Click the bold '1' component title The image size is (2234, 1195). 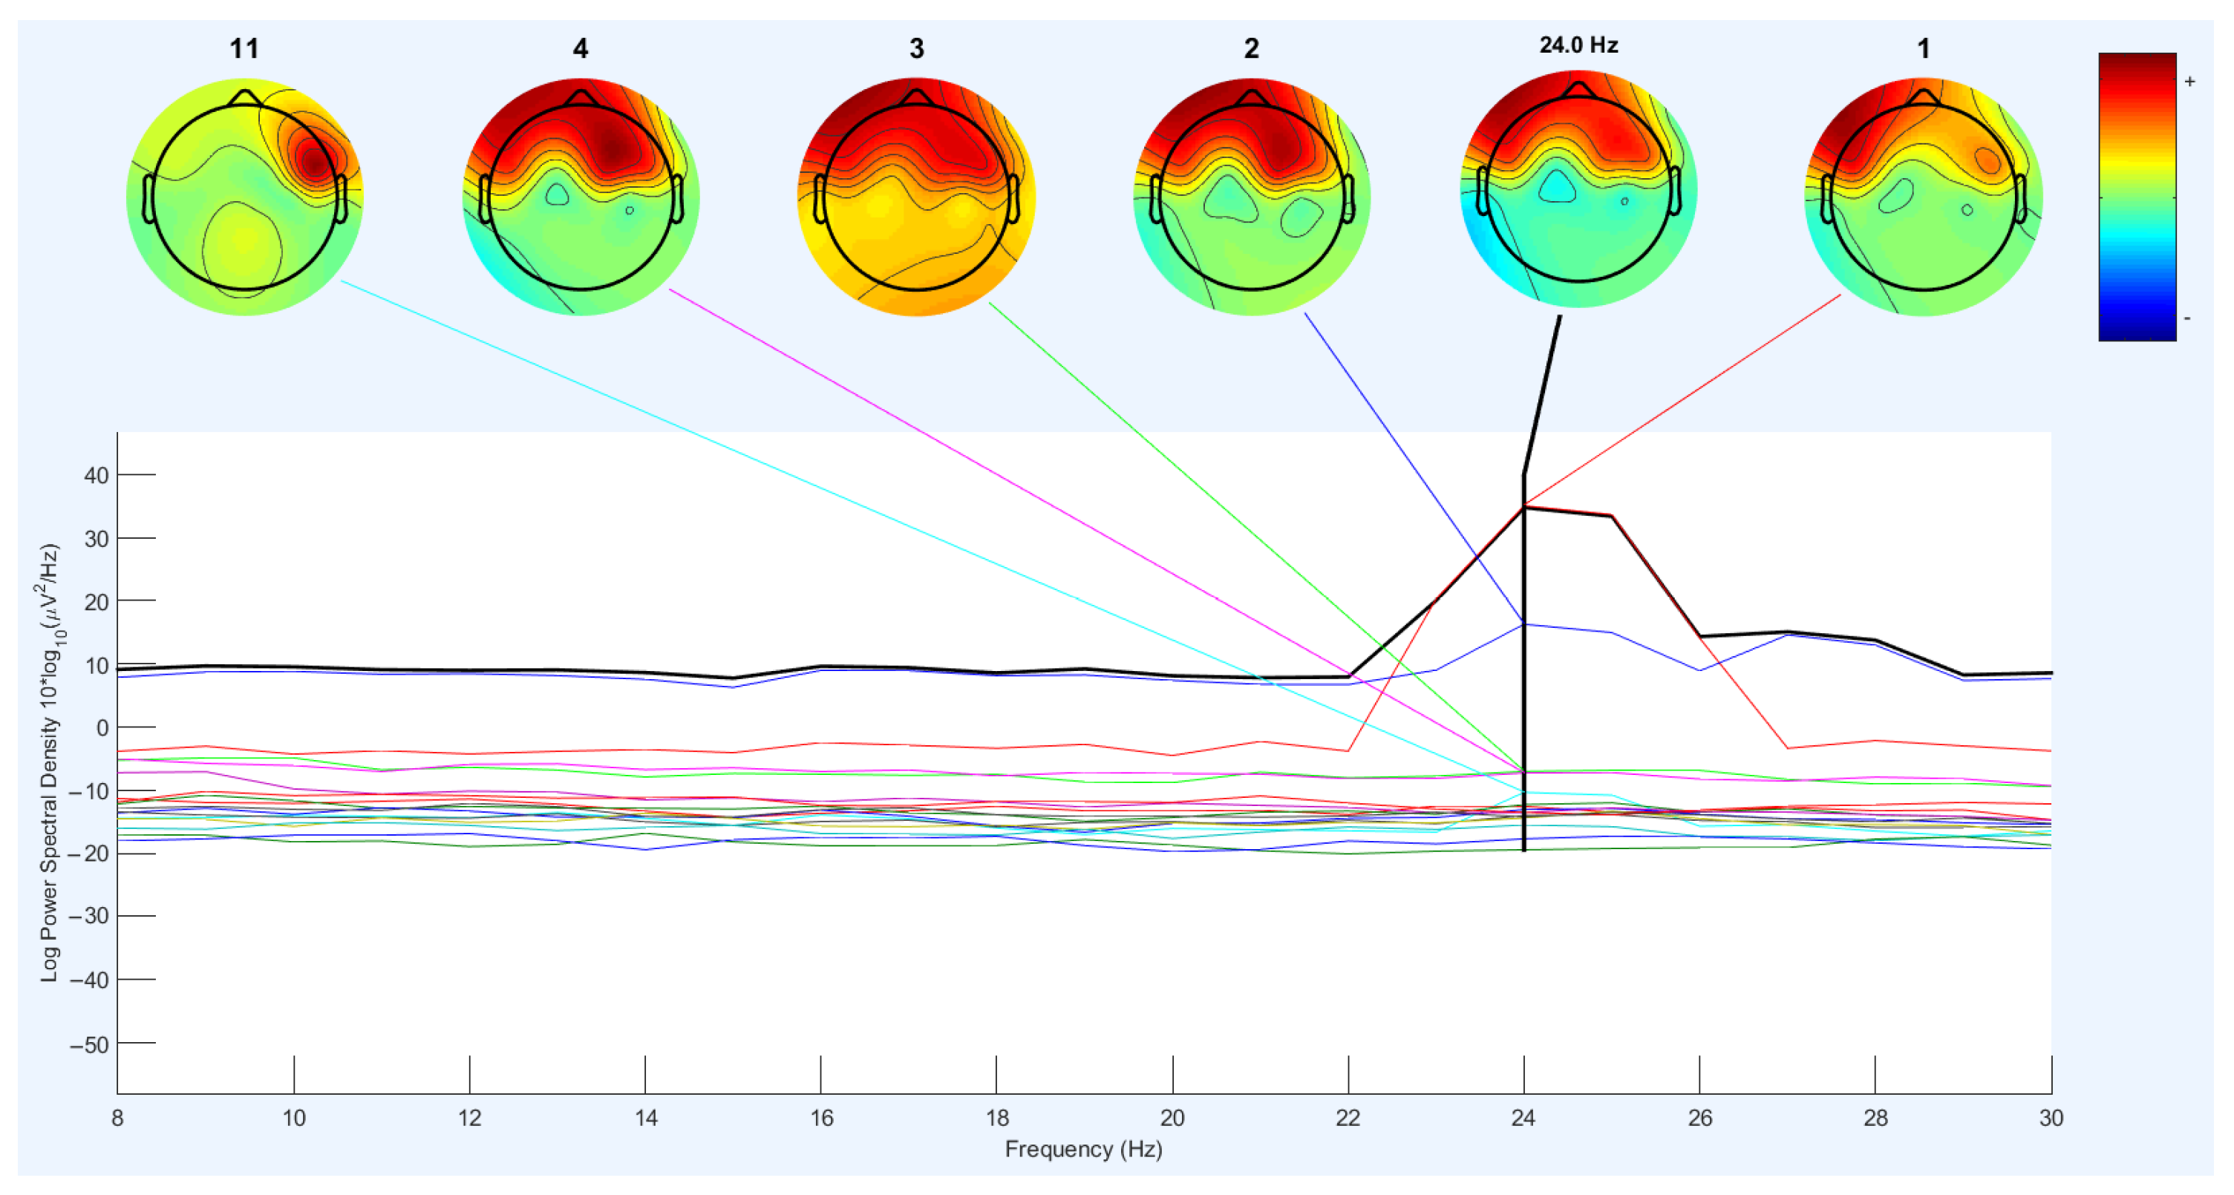1923,48
